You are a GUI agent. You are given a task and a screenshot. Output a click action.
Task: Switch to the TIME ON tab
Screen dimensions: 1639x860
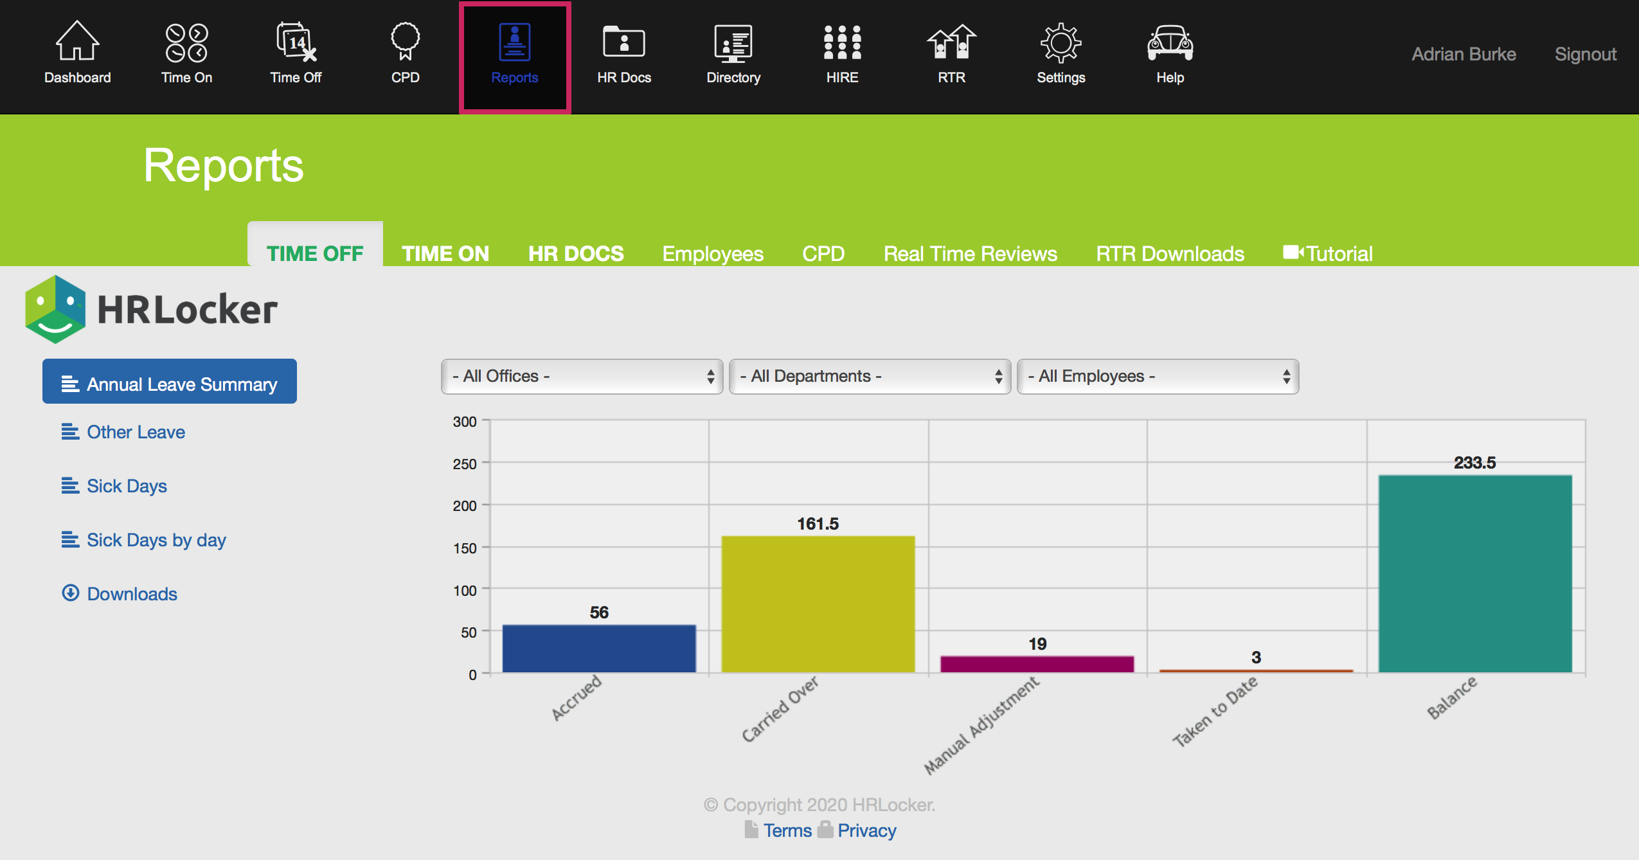click(x=445, y=253)
